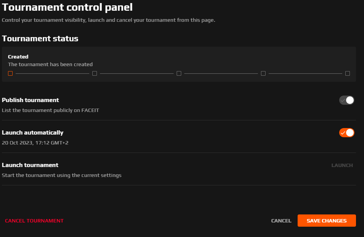Click the 'Created' status label
The image size is (364, 237).
click(18, 57)
